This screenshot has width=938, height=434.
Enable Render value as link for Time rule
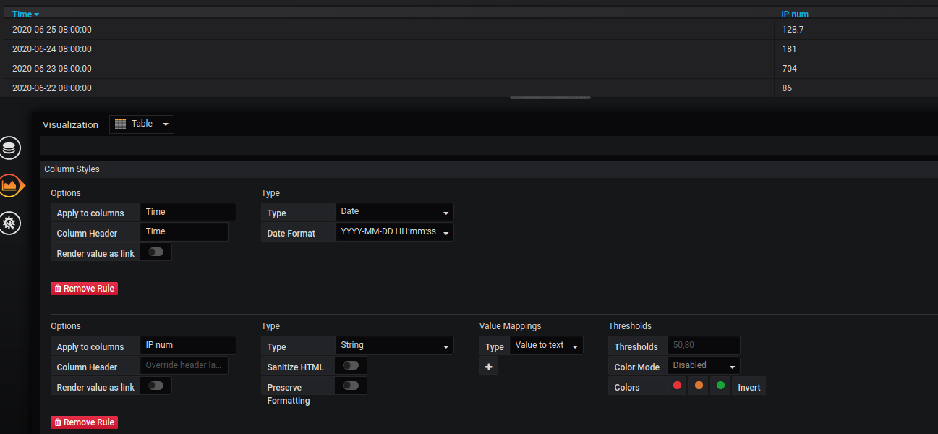(155, 251)
